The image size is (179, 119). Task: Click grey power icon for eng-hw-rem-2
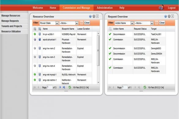click(x=35, y=48)
